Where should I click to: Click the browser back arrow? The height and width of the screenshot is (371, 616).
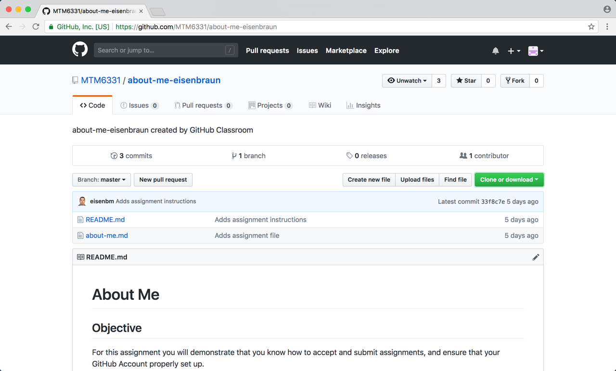9,27
